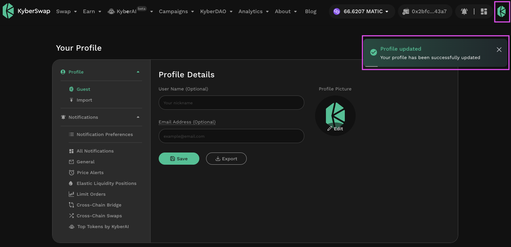Screen dimensions: 511x247
Task: Click the User Name input field
Action: 231,103
